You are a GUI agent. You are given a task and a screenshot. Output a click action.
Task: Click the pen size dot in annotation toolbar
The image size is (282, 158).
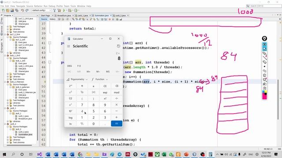[264, 66]
